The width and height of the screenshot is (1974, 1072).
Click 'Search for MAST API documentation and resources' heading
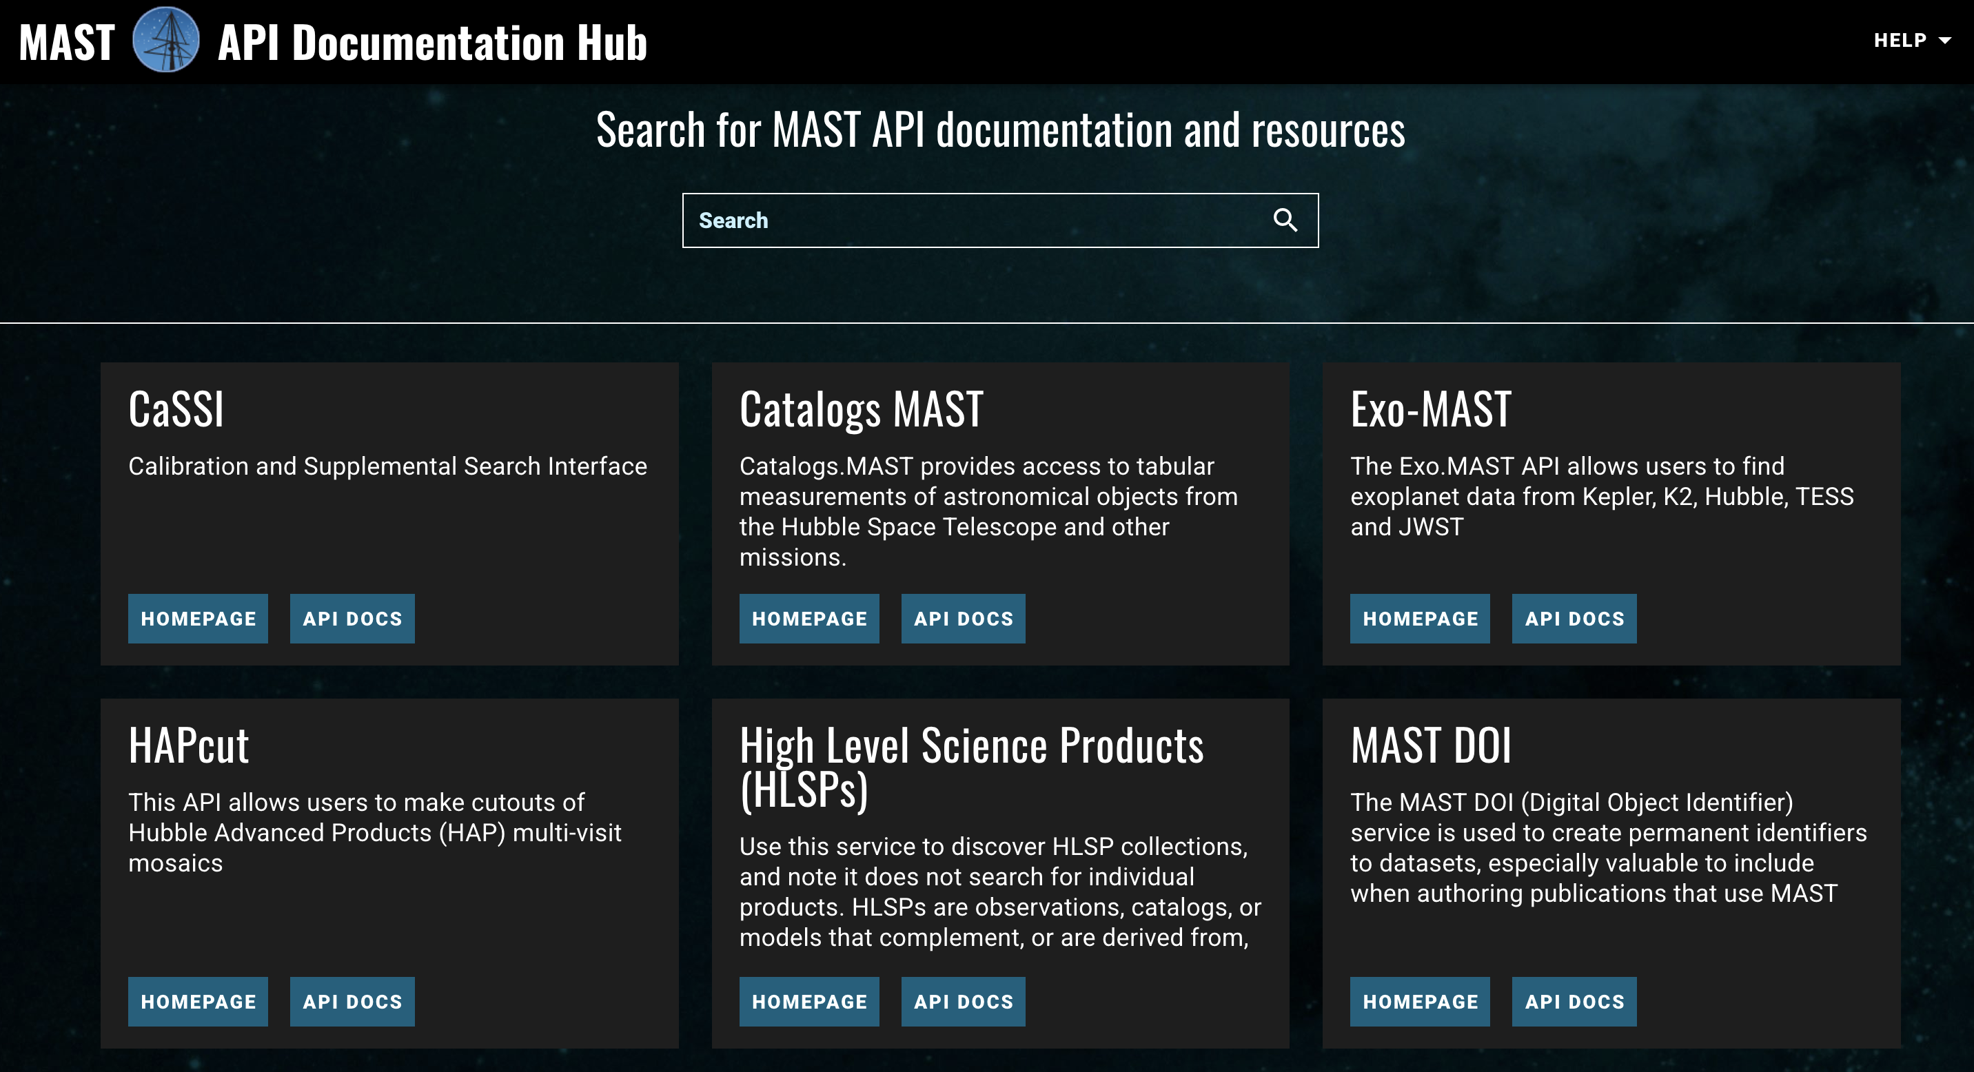coord(1000,130)
